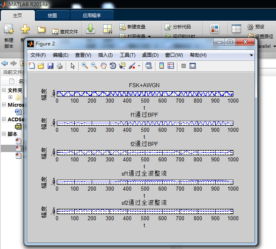Collapse the 文件夹 group in file browser
The height and width of the screenshot is (249, 276).
point(4,90)
